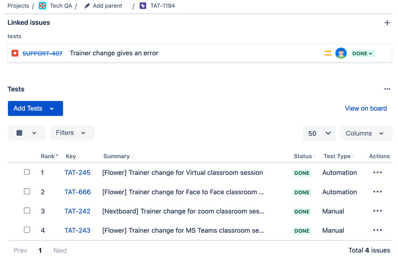Image resolution: width=398 pixels, height=263 pixels.
Task: Open actions menu for TAT-242
Action: pyautogui.click(x=377, y=211)
